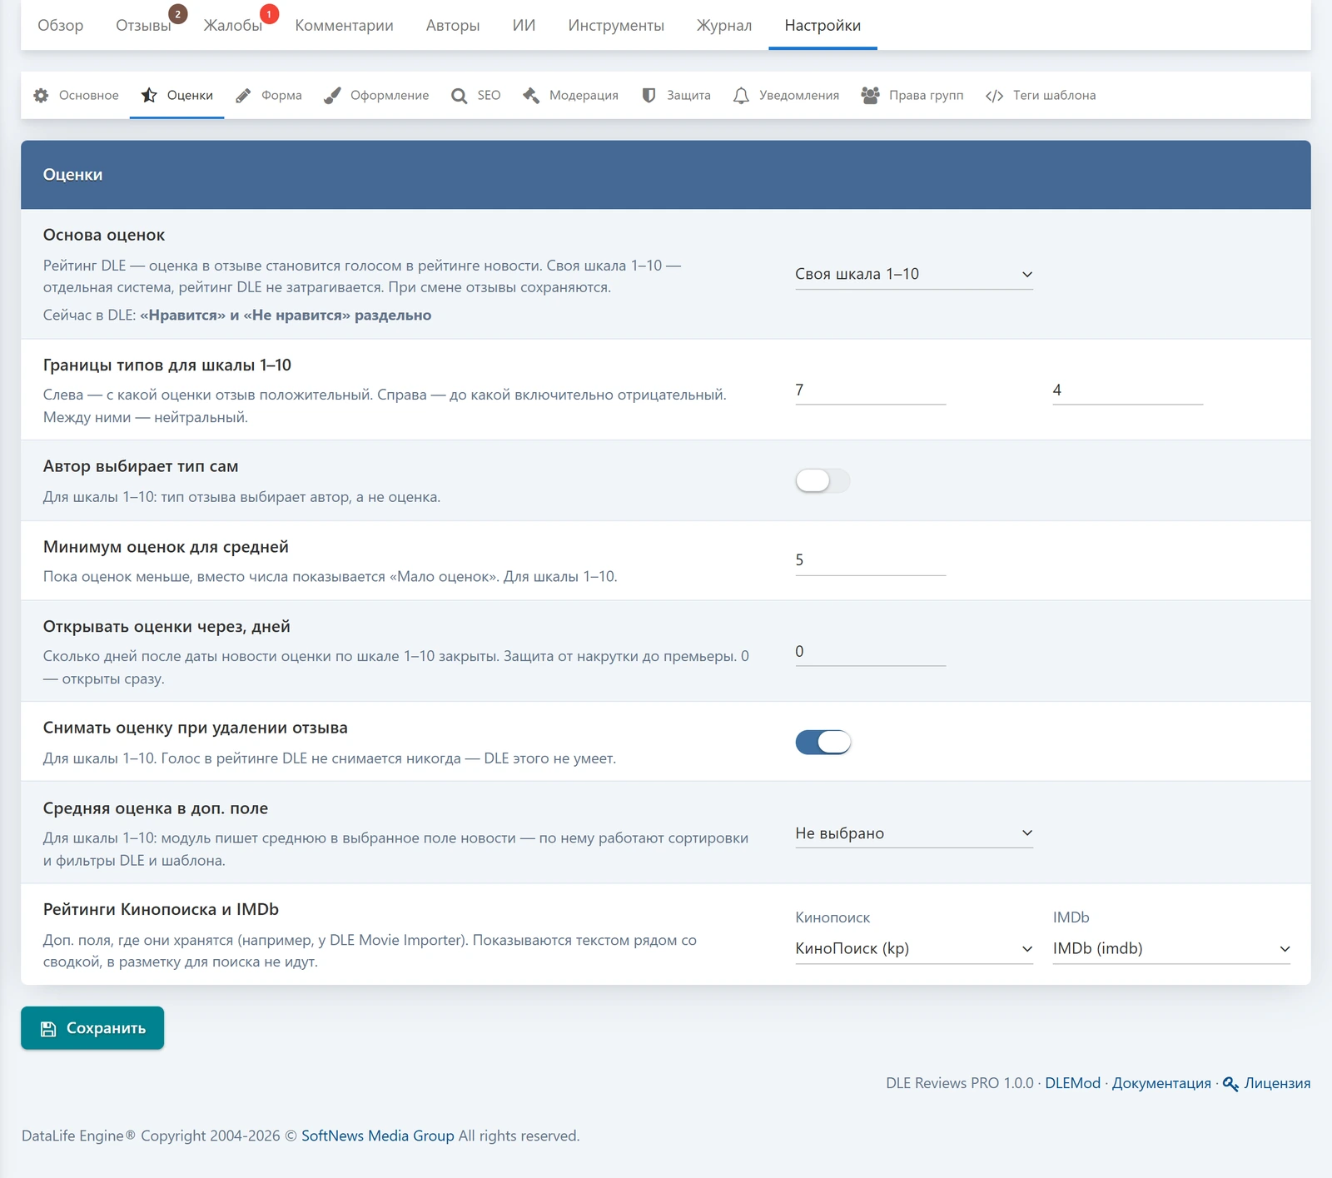Click the brush icon for Оформление
1332x1178 pixels.
pyautogui.click(x=332, y=95)
